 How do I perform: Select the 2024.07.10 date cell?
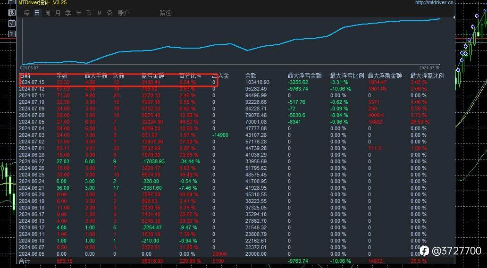(32, 102)
